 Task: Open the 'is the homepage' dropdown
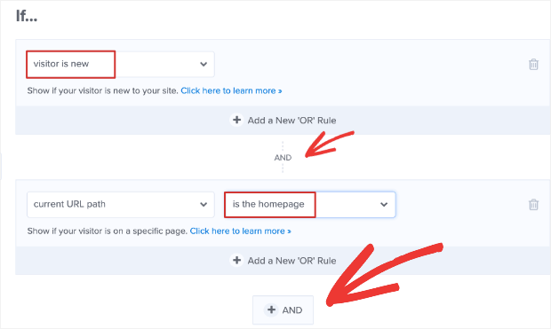pos(310,205)
